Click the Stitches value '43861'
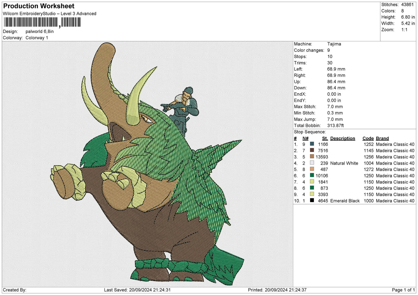This screenshot has height=295, width=418. (408, 5)
